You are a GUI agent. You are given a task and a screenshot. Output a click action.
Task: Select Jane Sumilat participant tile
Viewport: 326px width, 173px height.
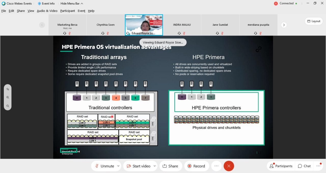[220, 25]
